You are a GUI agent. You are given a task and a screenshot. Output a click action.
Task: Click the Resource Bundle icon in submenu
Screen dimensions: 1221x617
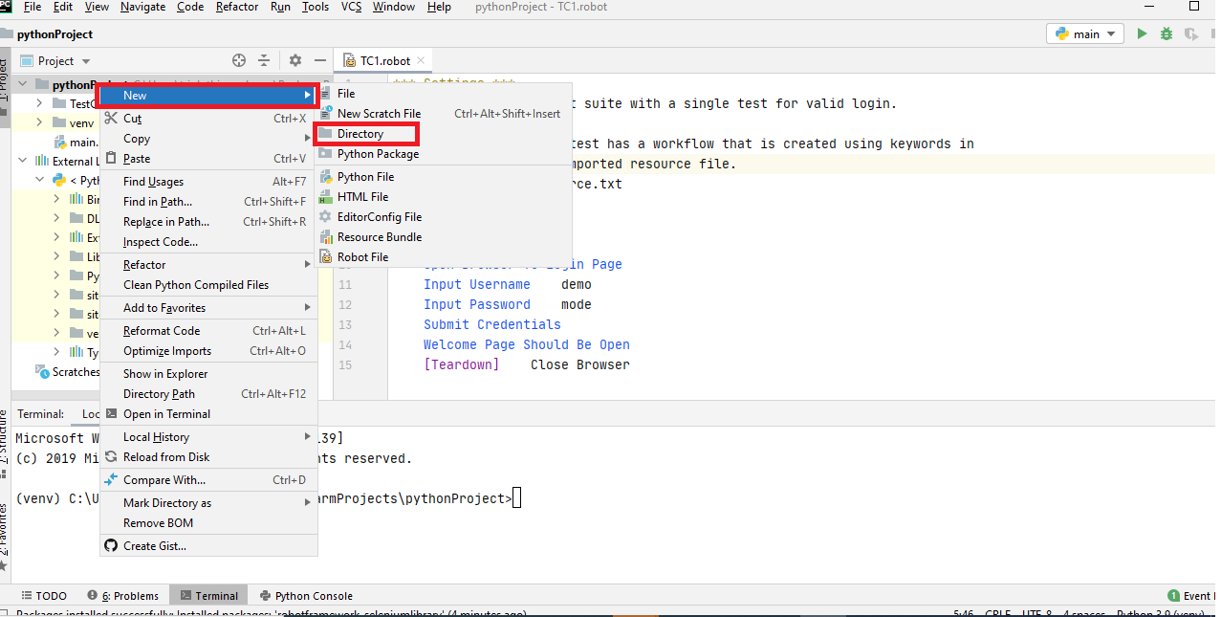click(x=326, y=237)
